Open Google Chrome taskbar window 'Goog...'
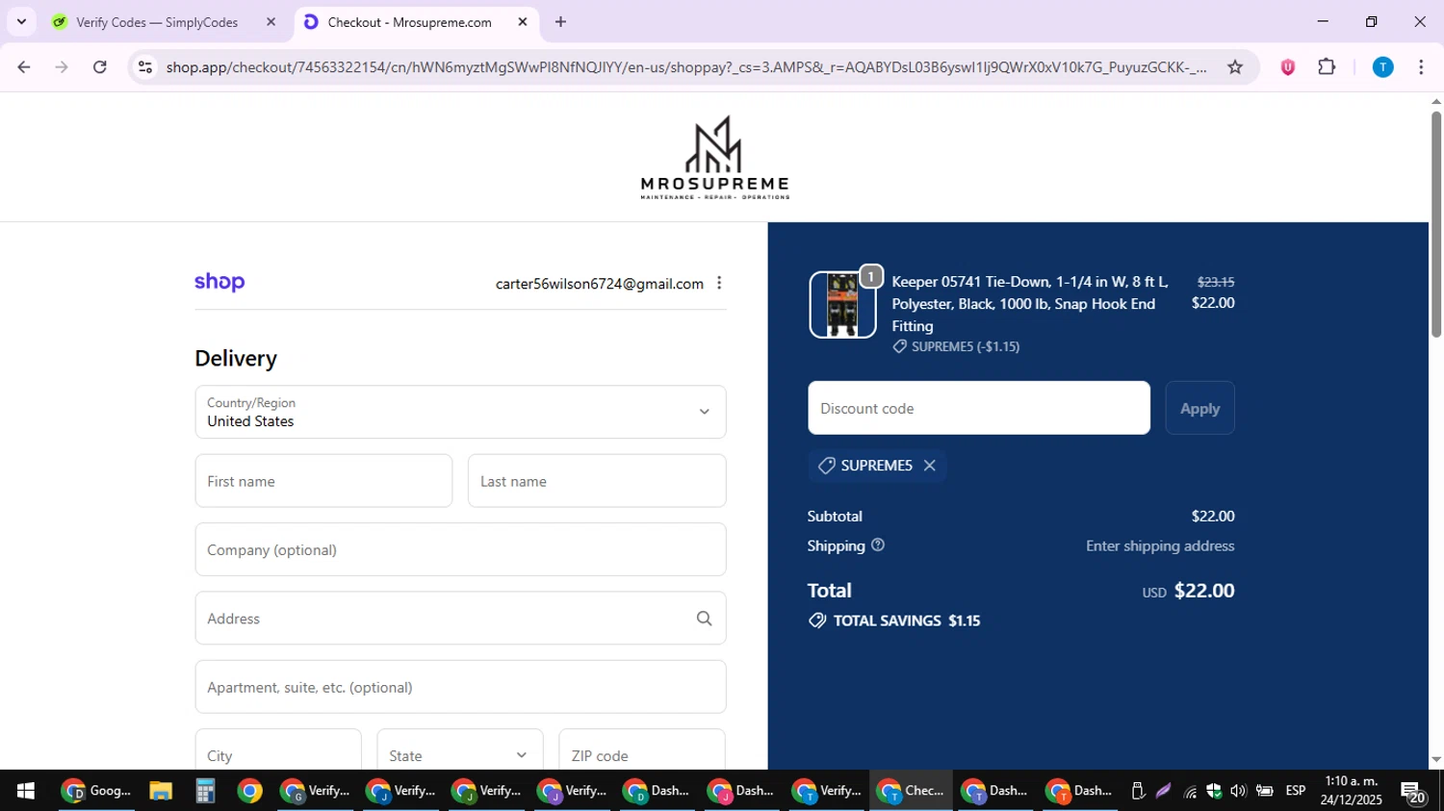This screenshot has height=811, width=1444. click(x=96, y=791)
